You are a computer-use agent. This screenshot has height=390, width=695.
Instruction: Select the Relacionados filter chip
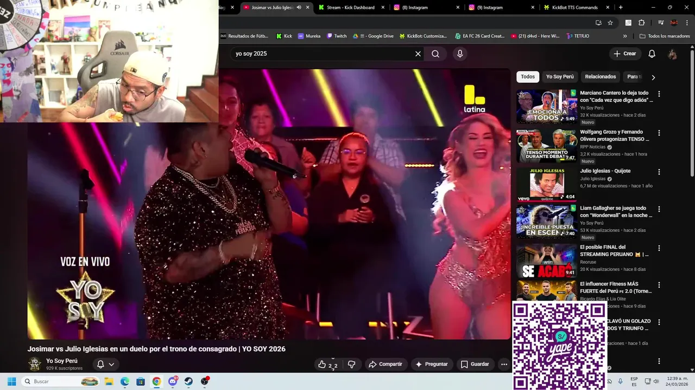point(601,77)
